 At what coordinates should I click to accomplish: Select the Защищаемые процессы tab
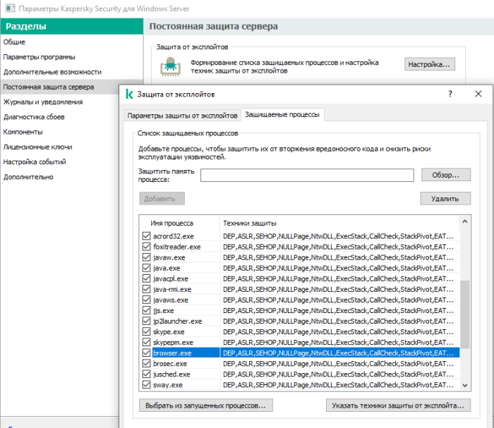(x=282, y=114)
